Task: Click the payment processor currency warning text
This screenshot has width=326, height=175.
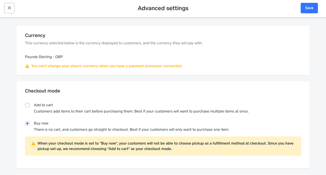Action: click(x=107, y=66)
